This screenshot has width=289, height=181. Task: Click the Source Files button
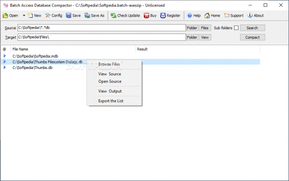point(205,28)
